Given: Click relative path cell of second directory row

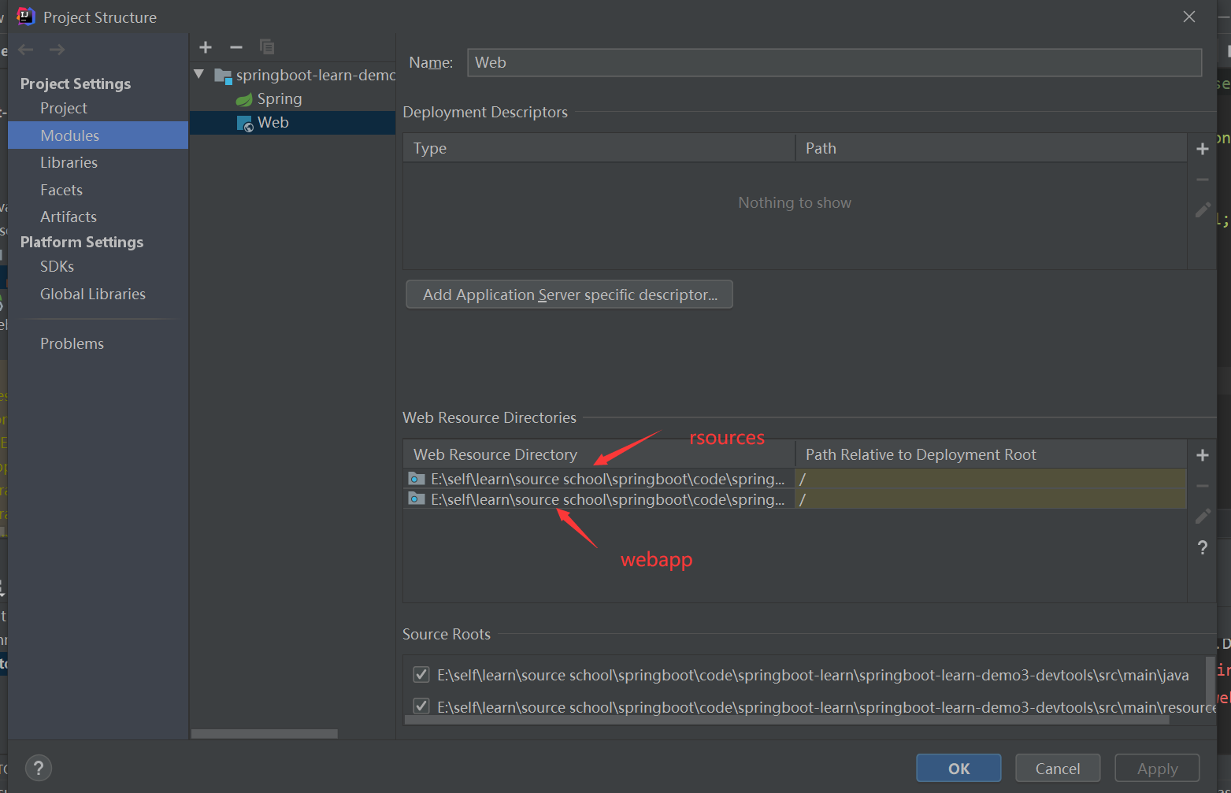Looking at the screenshot, I should pyautogui.click(x=991, y=499).
